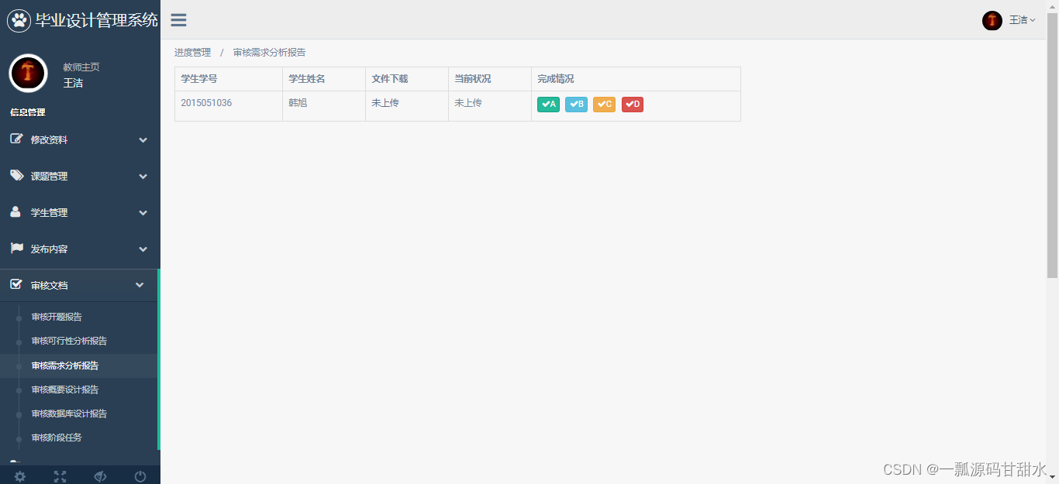Click the flag icon beside 发布内容
This screenshot has width=1059, height=484.
(x=16, y=249)
